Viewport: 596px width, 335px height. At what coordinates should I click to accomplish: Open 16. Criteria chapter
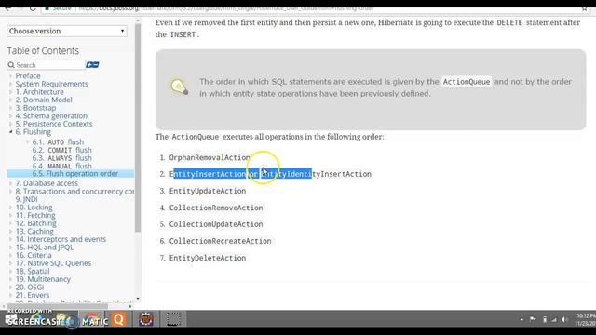coord(34,255)
